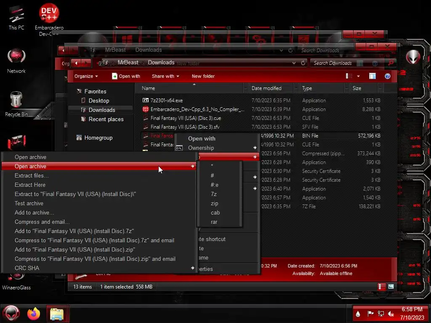This screenshot has height=323, width=431.
Task: Click New folder button
Action: [x=203, y=76]
